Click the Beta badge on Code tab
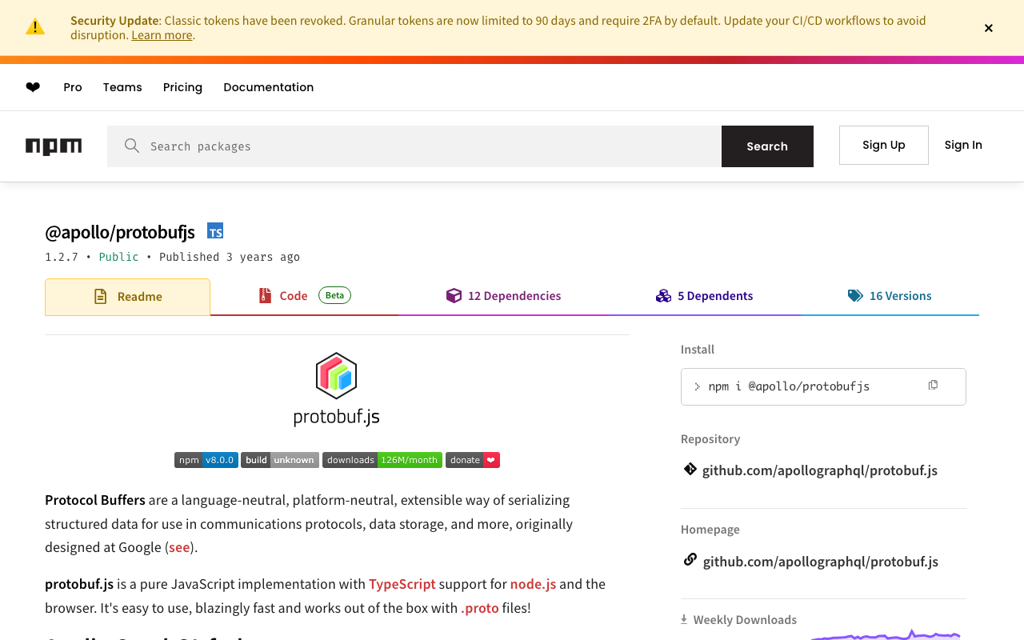The width and height of the screenshot is (1024, 640). pyautogui.click(x=334, y=295)
